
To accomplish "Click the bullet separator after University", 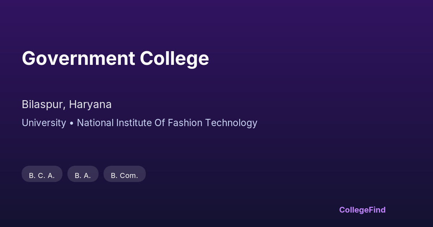I will (71, 123).
